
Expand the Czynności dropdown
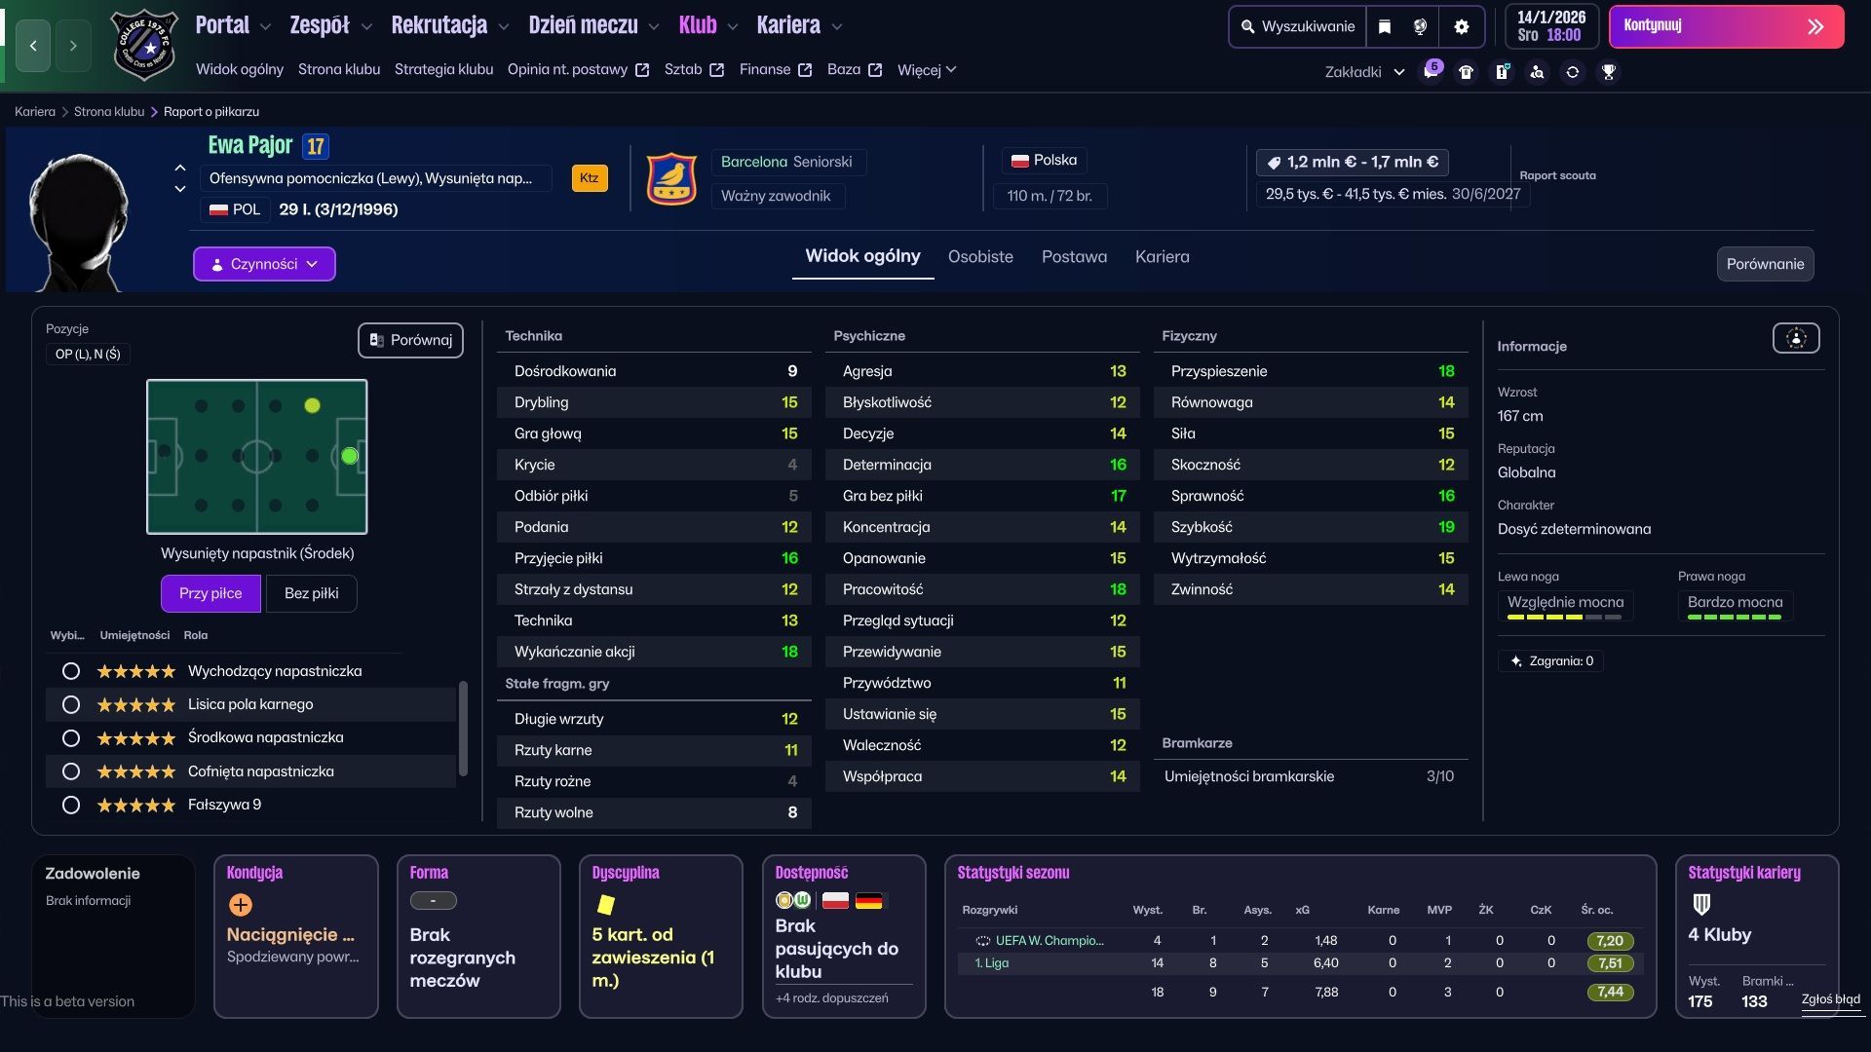264,264
